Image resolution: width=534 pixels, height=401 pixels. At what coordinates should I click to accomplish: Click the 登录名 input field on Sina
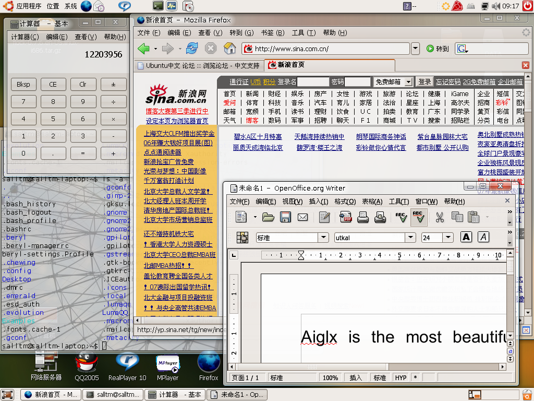(x=313, y=82)
